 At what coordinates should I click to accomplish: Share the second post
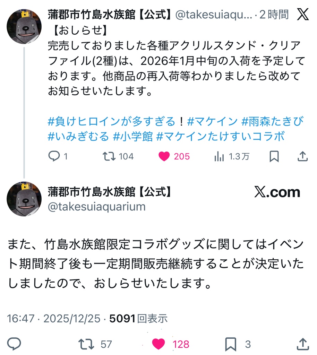tap(303, 344)
